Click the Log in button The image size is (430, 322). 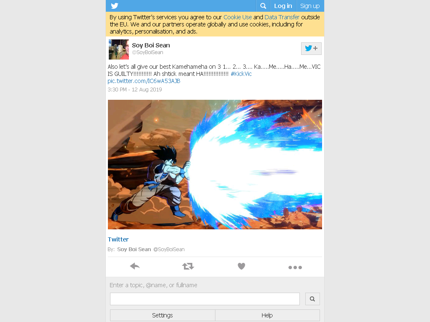click(x=283, y=6)
